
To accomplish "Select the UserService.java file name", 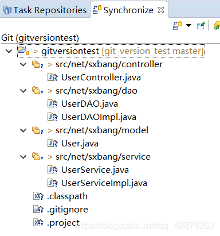I will tap(95, 170).
